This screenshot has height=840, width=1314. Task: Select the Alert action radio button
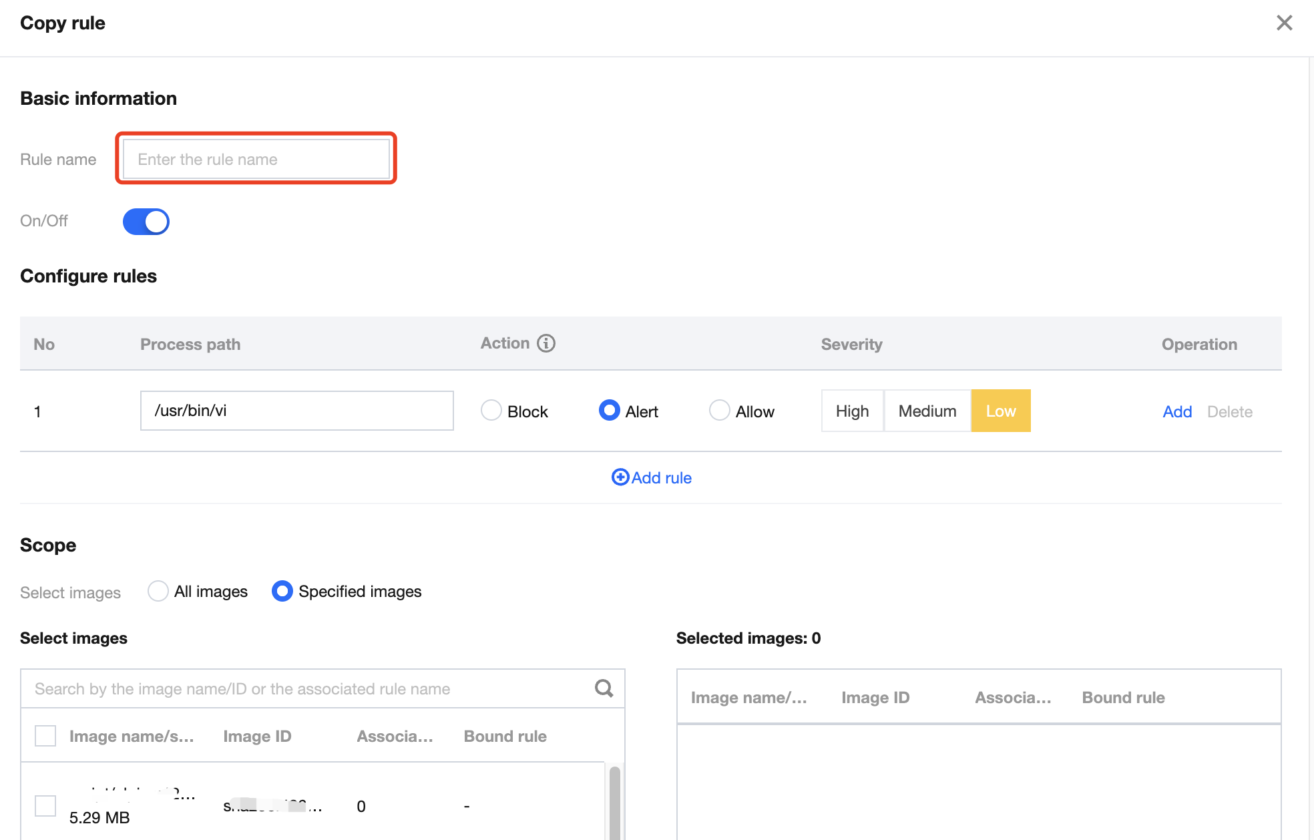click(609, 410)
